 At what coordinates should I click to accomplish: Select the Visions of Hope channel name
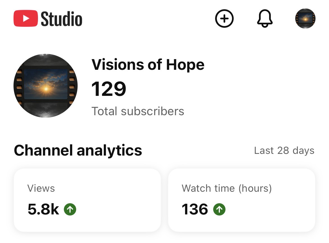point(148,65)
